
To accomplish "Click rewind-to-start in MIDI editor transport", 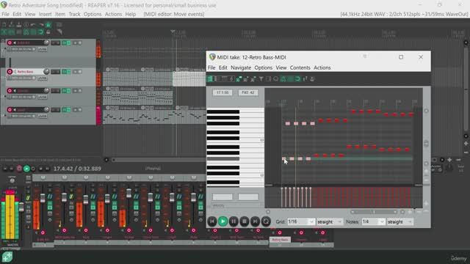I will coord(212,221).
